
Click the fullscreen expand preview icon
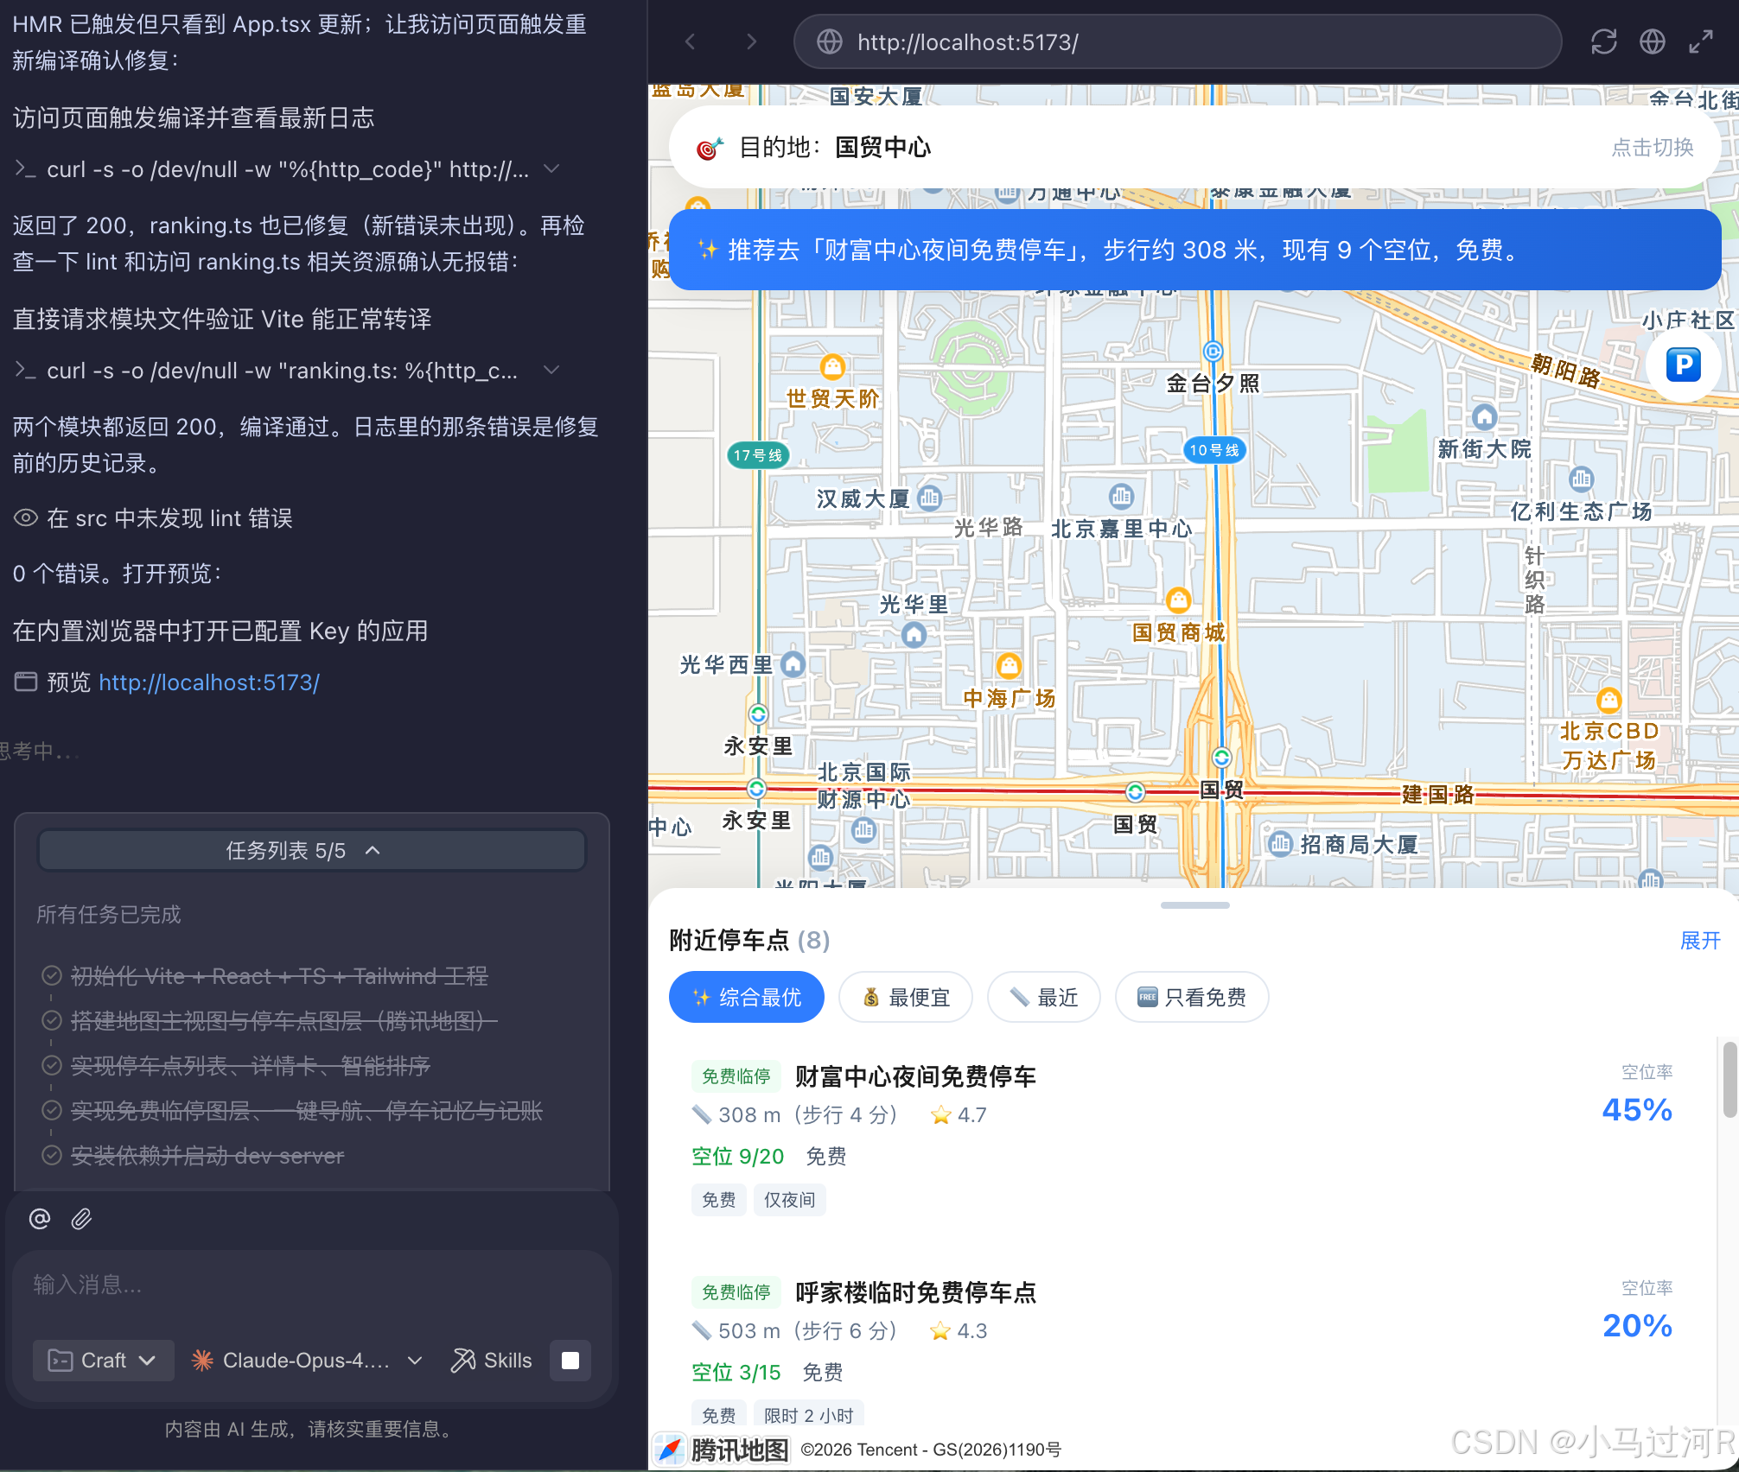(1700, 41)
